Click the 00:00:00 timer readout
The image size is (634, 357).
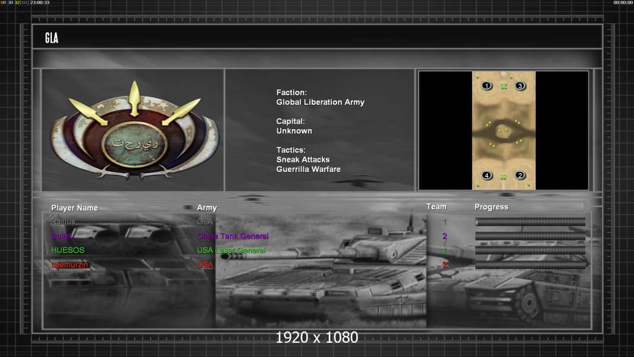click(x=623, y=2)
